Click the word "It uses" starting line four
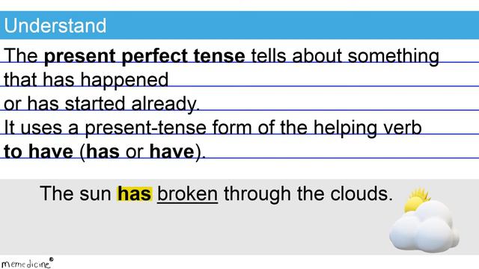This screenshot has height=269, width=479. point(33,128)
